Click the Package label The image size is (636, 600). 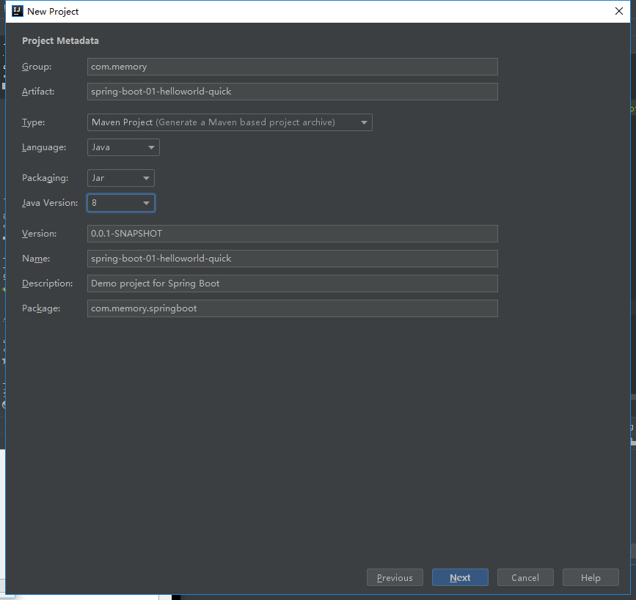[x=41, y=308]
